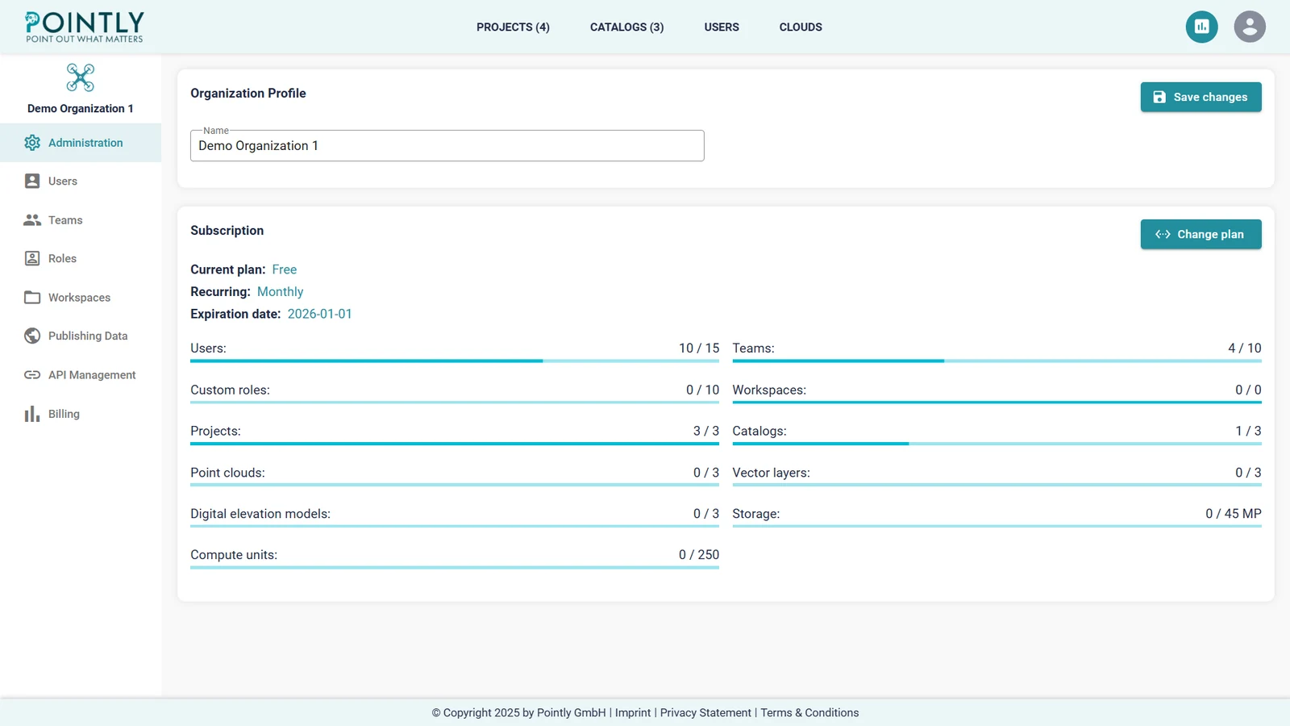Click the Storage value 0 / 45 MP
Viewport: 1290px width, 726px height.
(1234, 514)
